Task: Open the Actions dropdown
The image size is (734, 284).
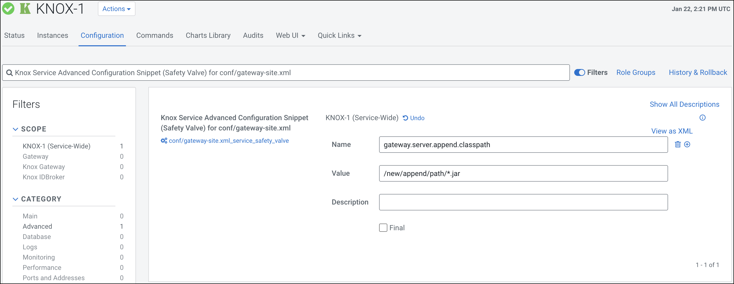Action: click(116, 9)
